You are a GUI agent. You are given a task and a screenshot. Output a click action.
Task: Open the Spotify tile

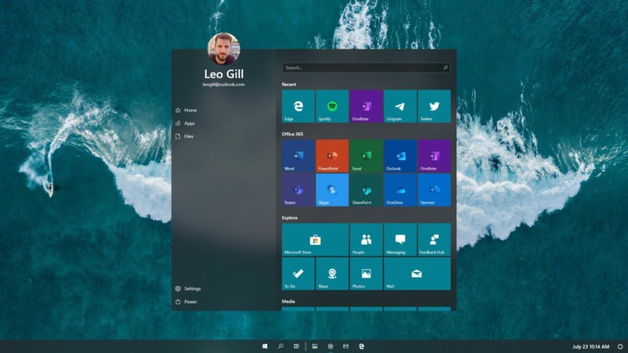pos(332,107)
